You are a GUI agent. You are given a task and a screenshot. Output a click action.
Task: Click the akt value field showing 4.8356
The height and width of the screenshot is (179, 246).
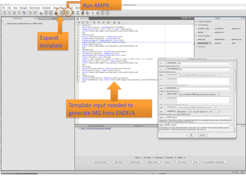200,125
